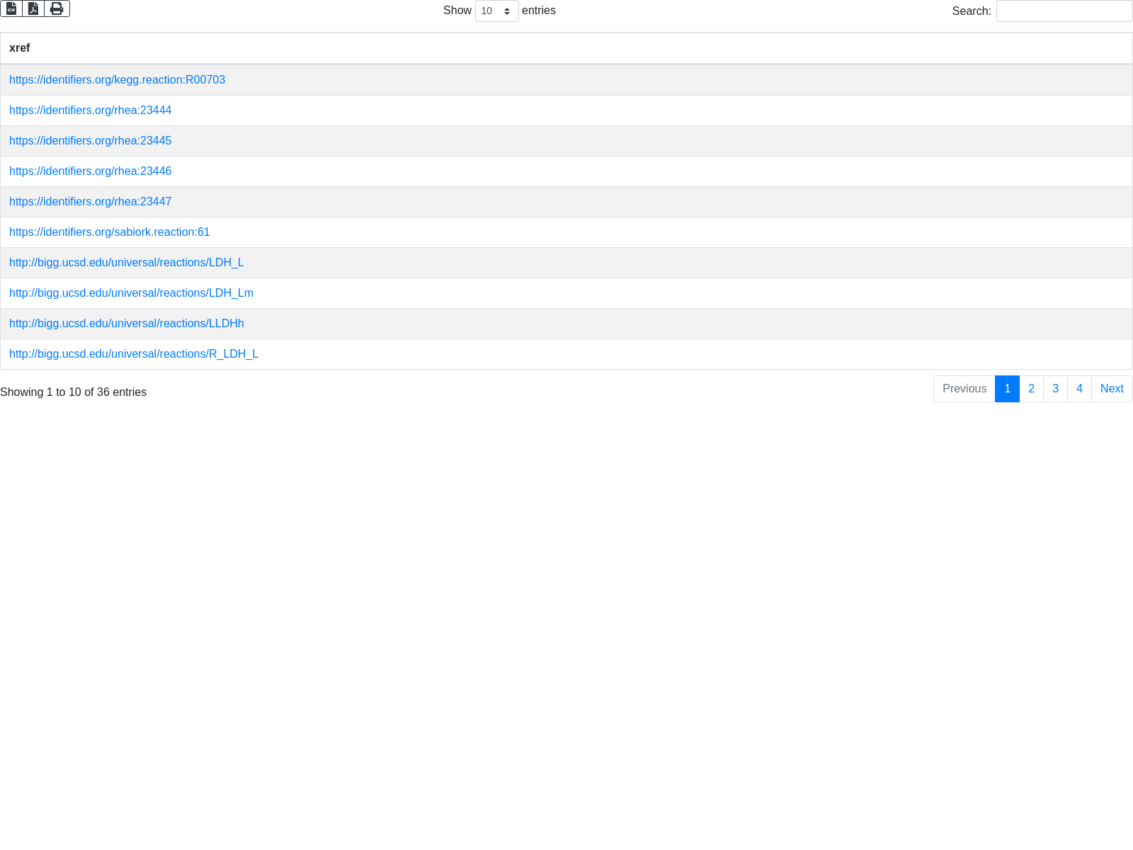
Task: Export the table as CSV
Action: [11, 8]
